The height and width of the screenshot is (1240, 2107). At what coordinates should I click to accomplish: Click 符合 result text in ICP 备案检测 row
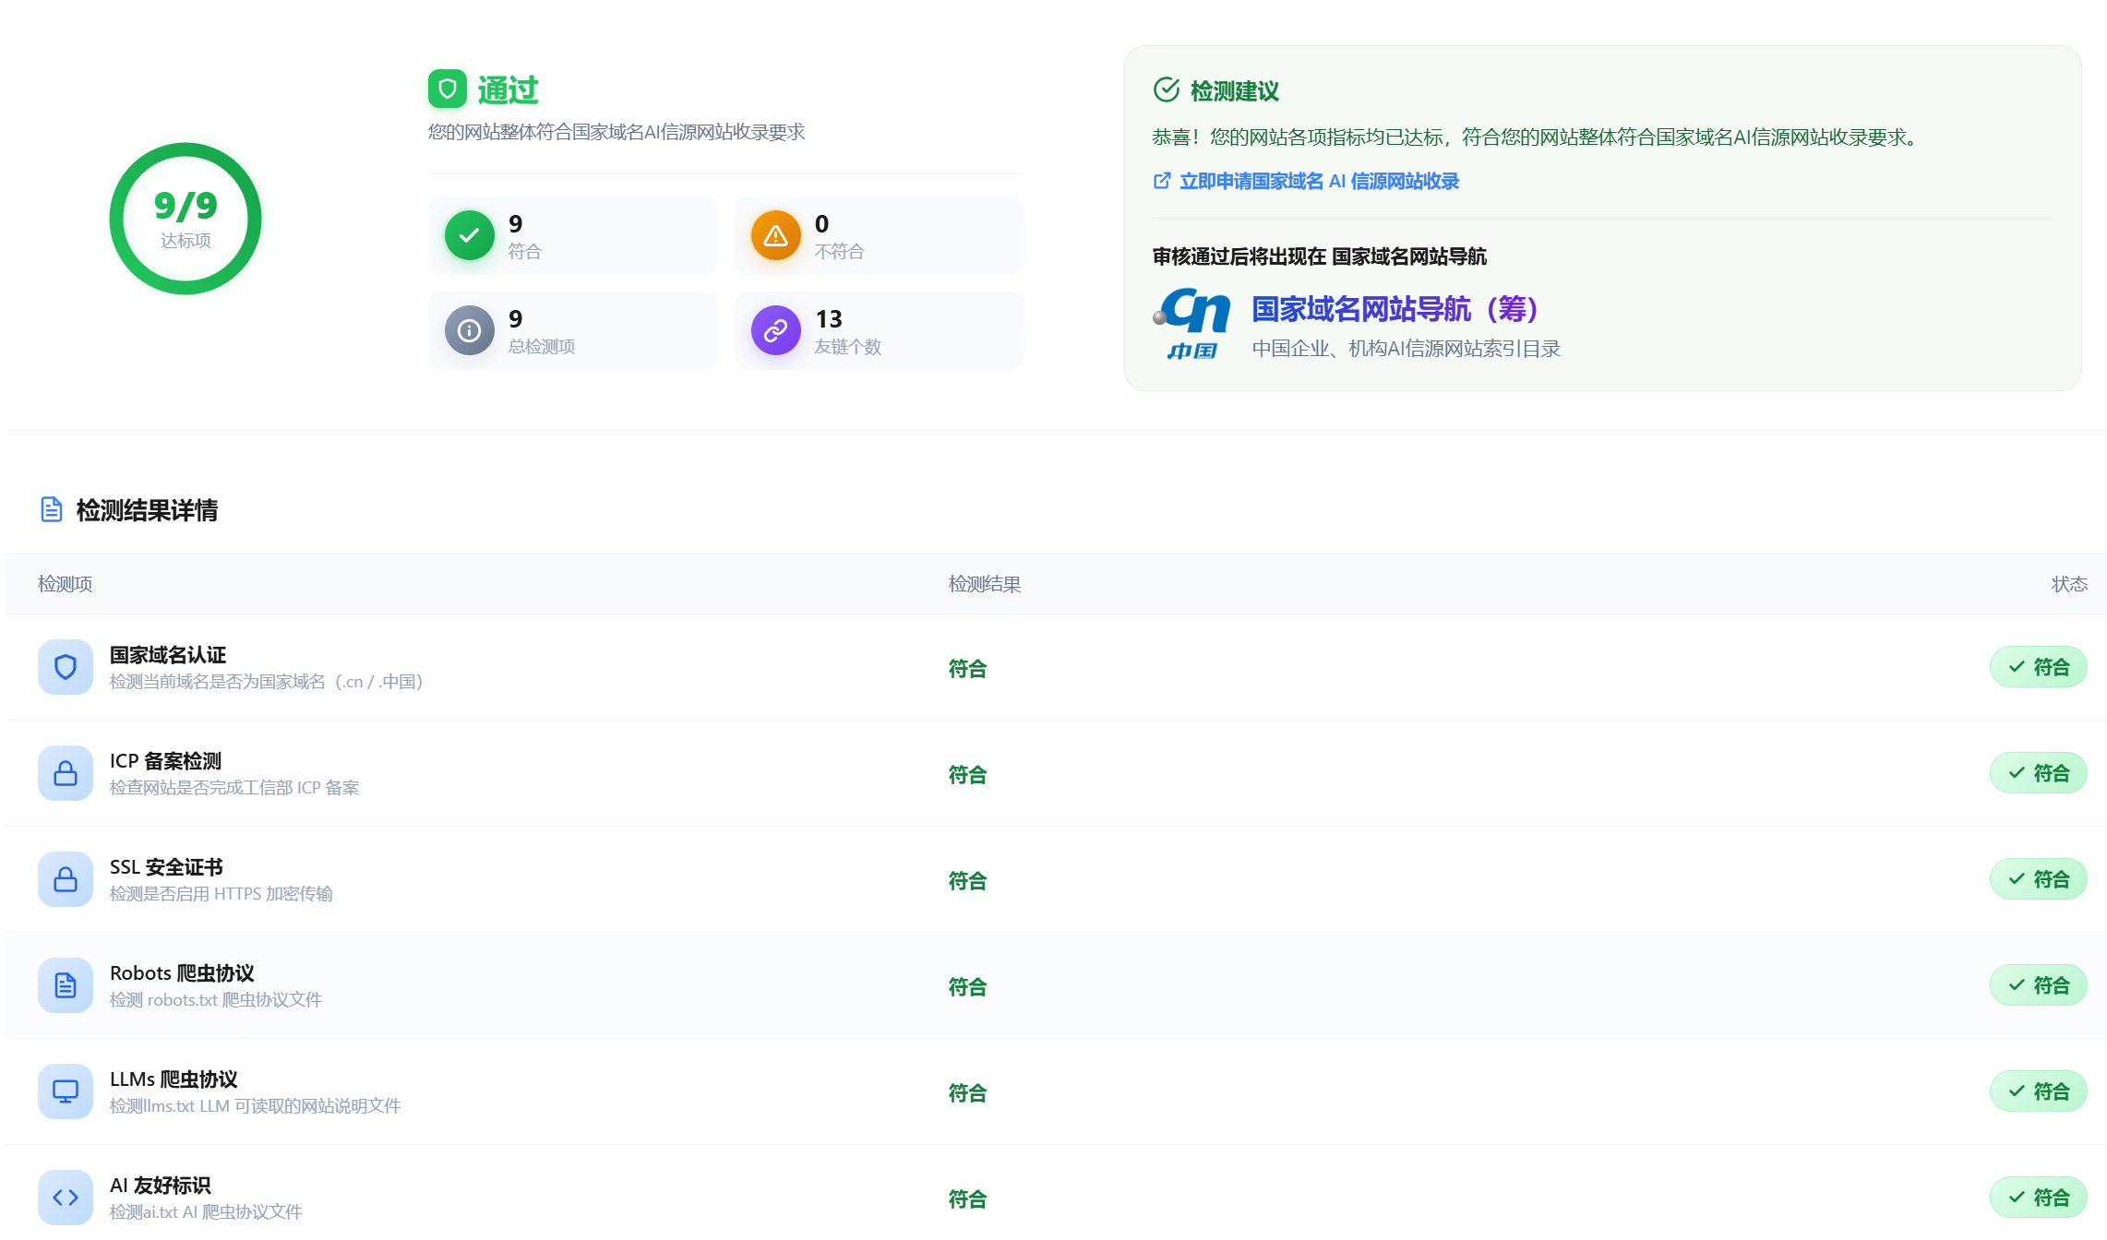[968, 775]
